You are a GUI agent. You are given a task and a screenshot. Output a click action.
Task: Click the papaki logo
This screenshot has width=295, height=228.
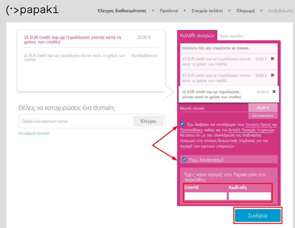[x=32, y=10]
